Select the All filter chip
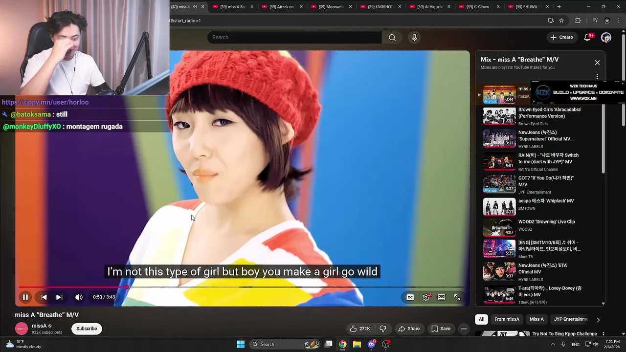 tap(481, 319)
